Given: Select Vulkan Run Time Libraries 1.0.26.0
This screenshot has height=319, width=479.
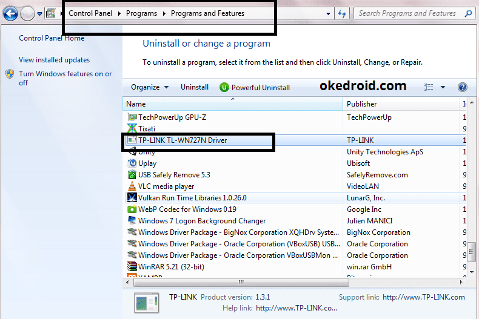Looking at the screenshot, I should tap(192, 198).
